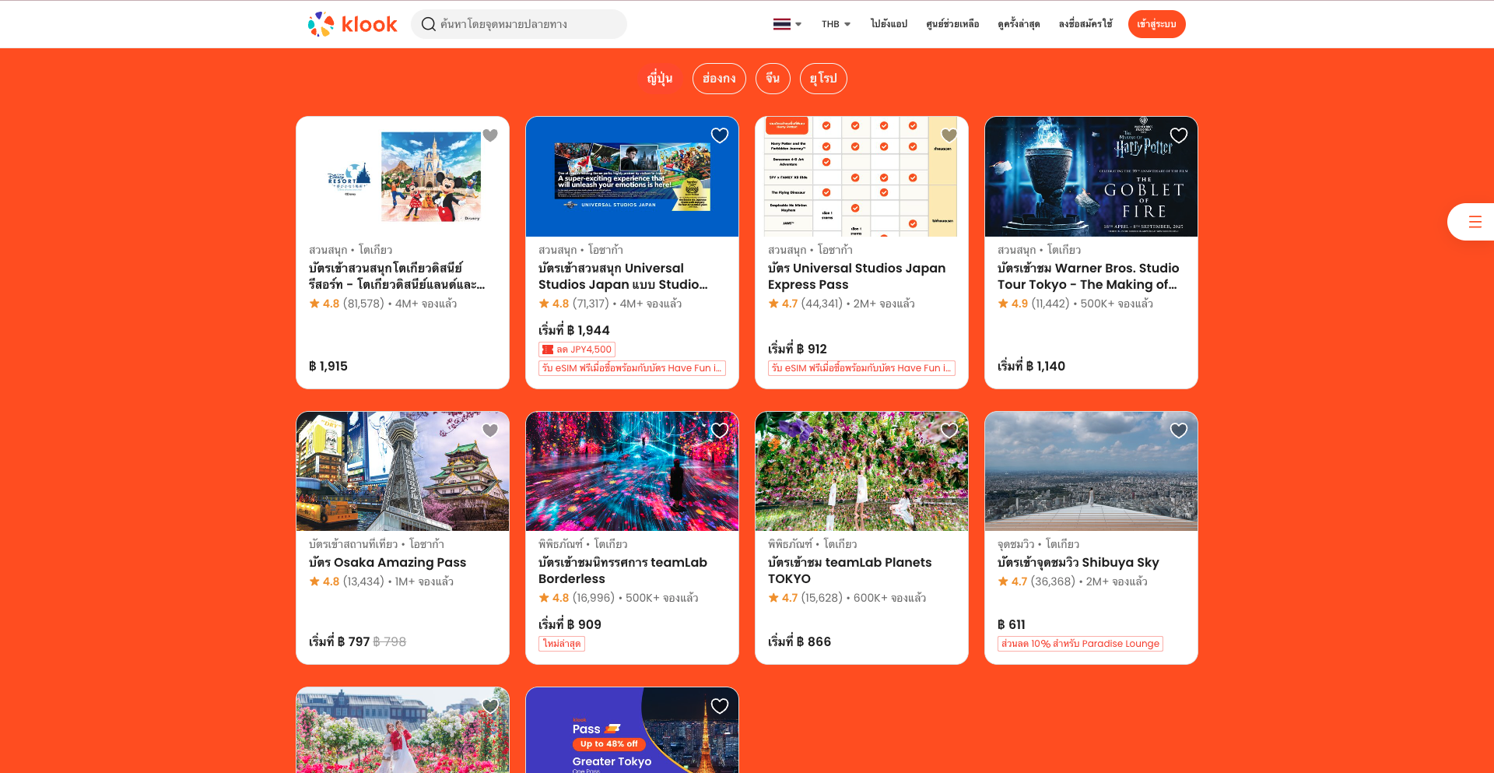1494x773 pixels.
Task: Favorite the Tokyo Disney Resort ticket card
Action: point(490,135)
